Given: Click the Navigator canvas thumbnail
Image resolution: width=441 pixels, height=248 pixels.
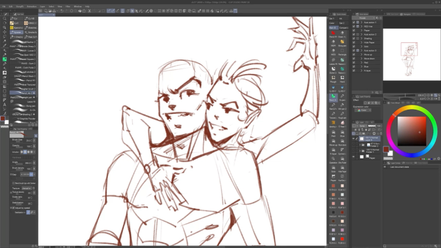Looking at the screenshot, I should click(x=412, y=54).
